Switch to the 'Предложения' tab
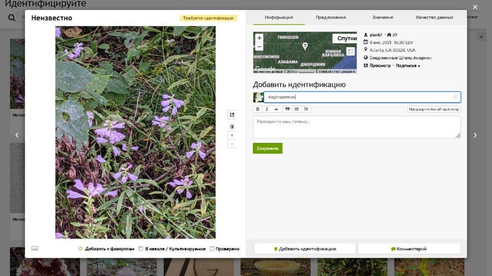492x276 pixels. pyautogui.click(x=331, y=18)
